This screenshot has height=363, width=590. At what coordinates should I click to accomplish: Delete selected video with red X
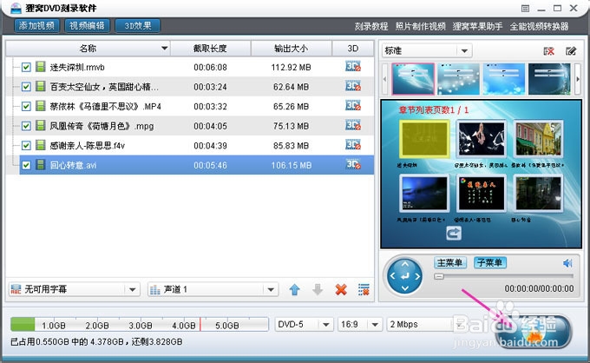coord(341,289)
